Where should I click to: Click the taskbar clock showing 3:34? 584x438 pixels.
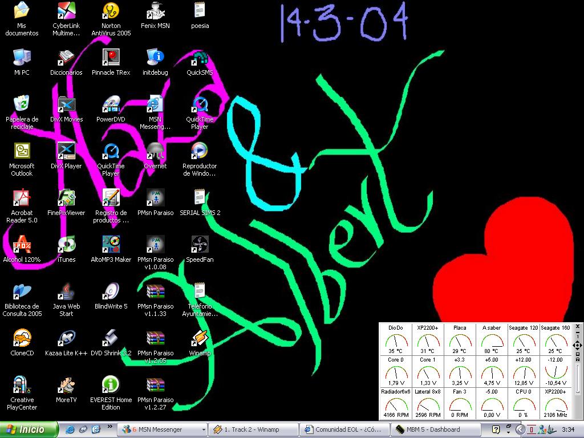pyautogui.click(x=568, y=429)
